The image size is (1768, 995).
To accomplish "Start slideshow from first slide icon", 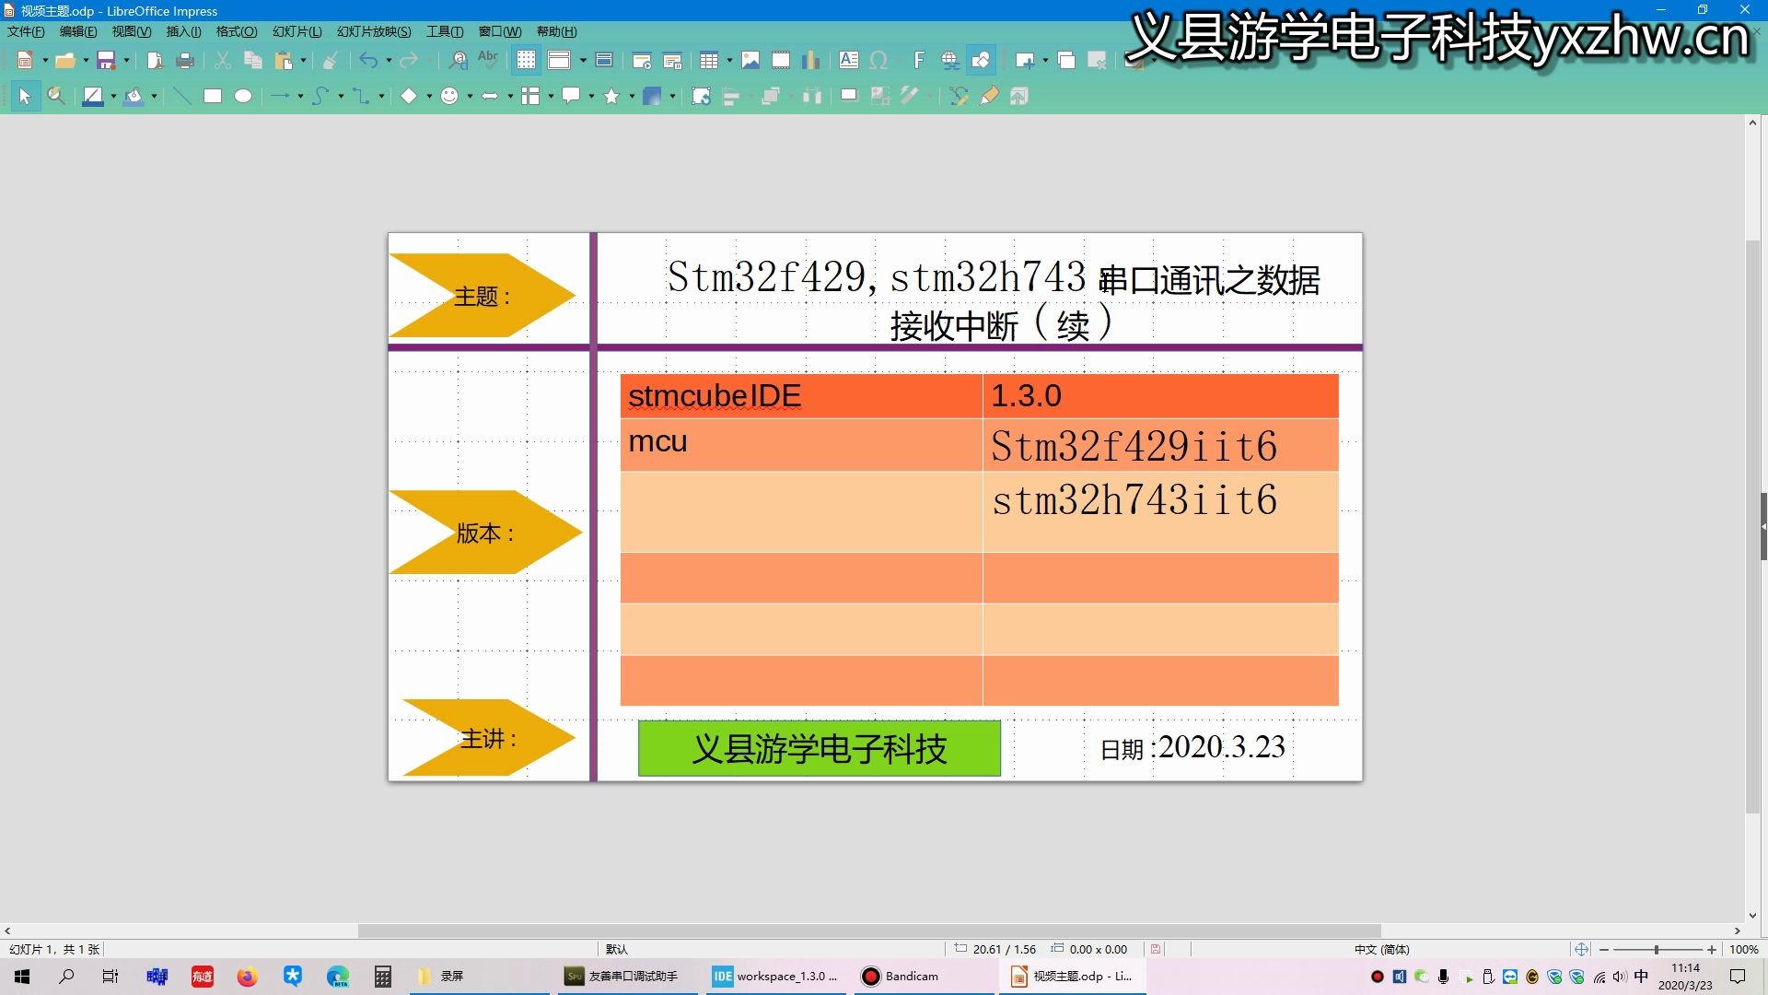I will (642, 61).
